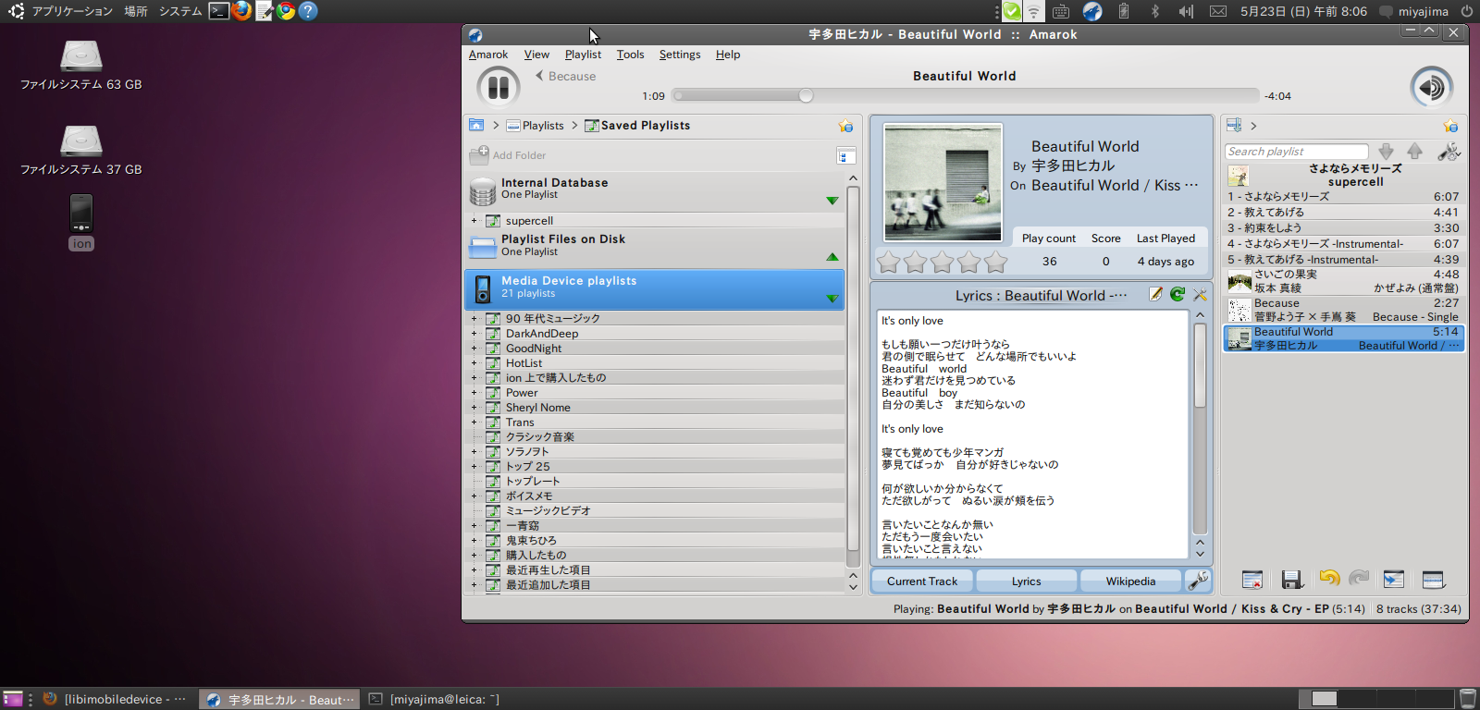Click the home icon in browser breadcrumb
This screenshot has width=1480, height=710.
point(476,126)
